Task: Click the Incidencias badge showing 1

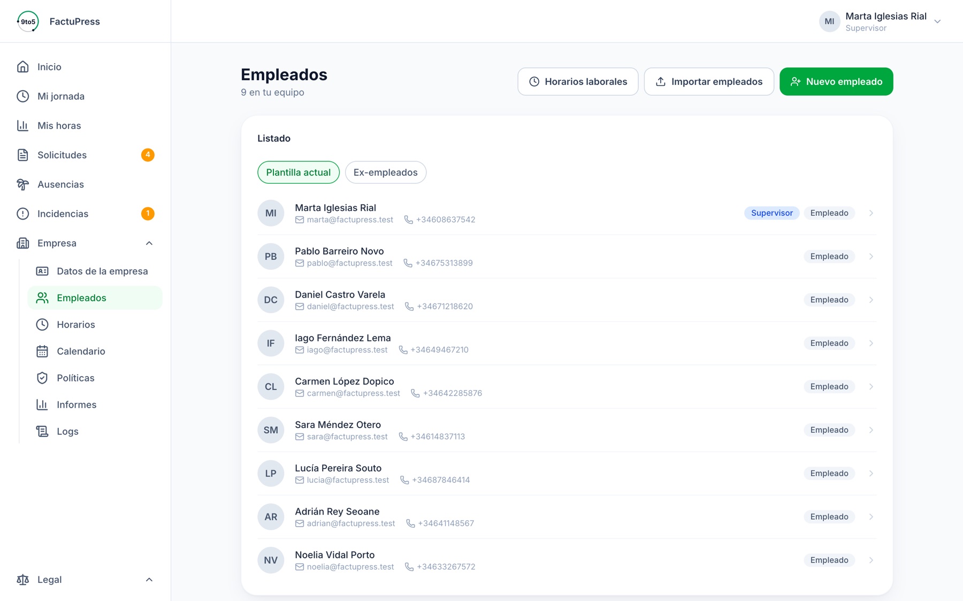Action: [x=148, y=214]
